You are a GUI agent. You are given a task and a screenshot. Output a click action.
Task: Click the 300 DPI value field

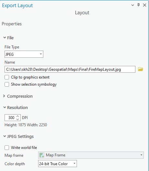coord(10,118)
